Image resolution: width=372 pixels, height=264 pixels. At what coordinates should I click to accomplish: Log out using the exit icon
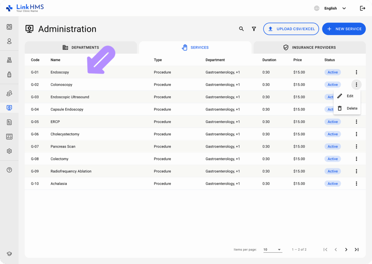(362, 8)
